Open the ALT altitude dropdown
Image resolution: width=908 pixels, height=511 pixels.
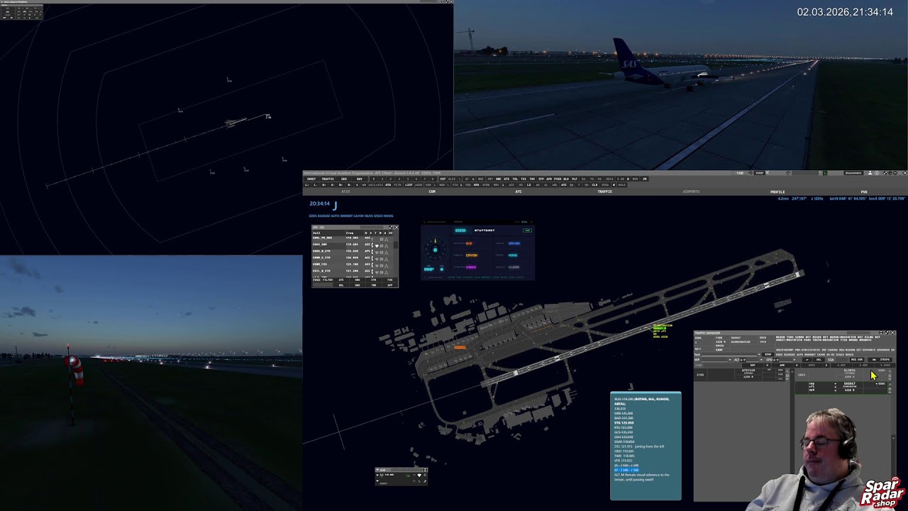pos(761,360)
